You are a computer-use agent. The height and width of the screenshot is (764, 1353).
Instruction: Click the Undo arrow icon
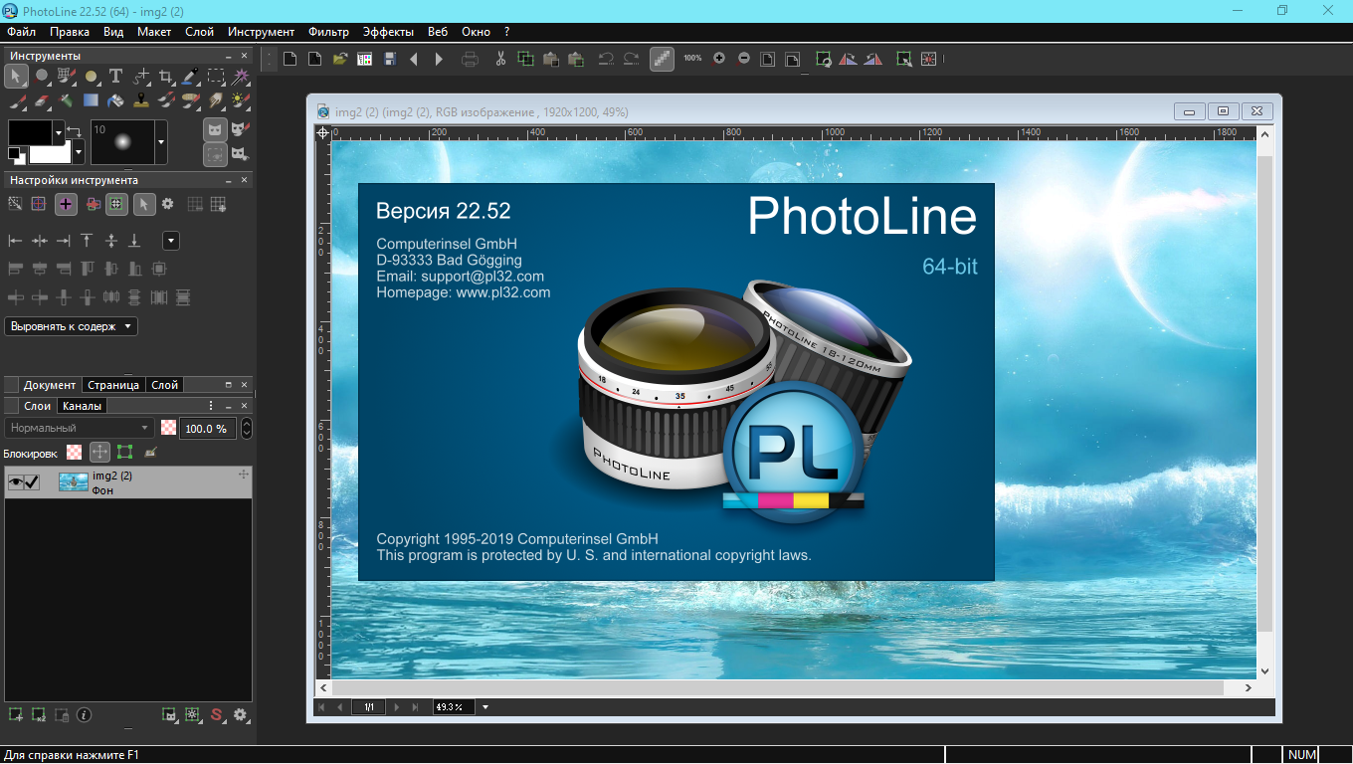coord(605,59)
